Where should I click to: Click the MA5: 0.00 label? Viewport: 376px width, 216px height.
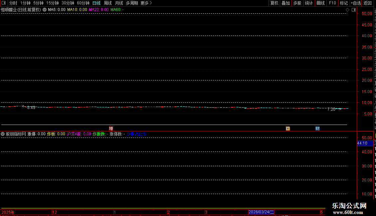pyautogui.click(x=57, y=10)
